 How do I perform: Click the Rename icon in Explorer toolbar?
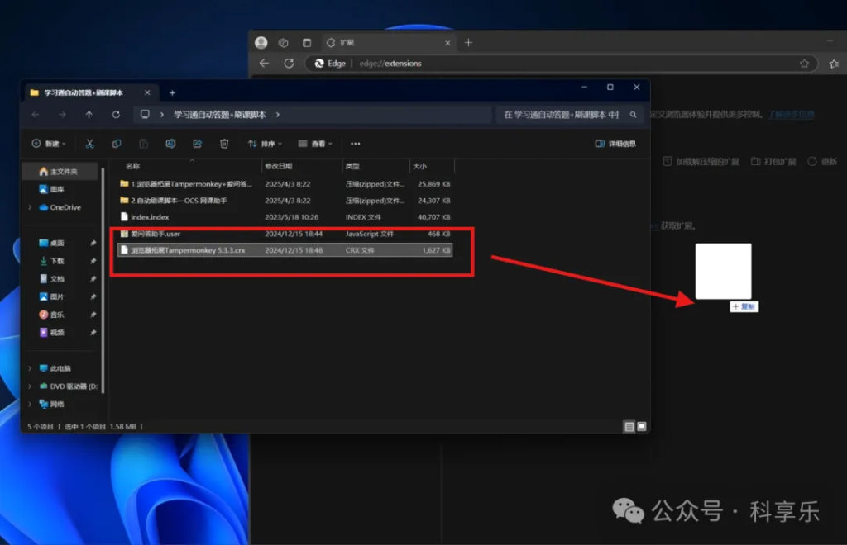click(170, 144)
